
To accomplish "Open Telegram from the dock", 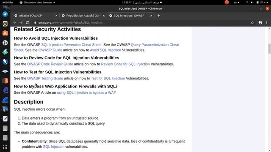I will pyautogui.click(x=5, y=14).
